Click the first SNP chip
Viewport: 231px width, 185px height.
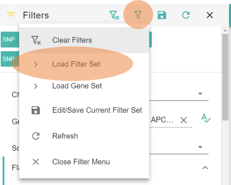pyautogui.click(x=10, y=39)
